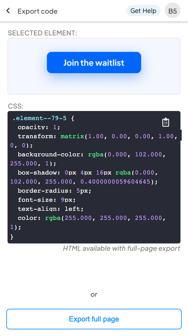
Task: Click the opacity: 1 code line
Action: [39, 127]
